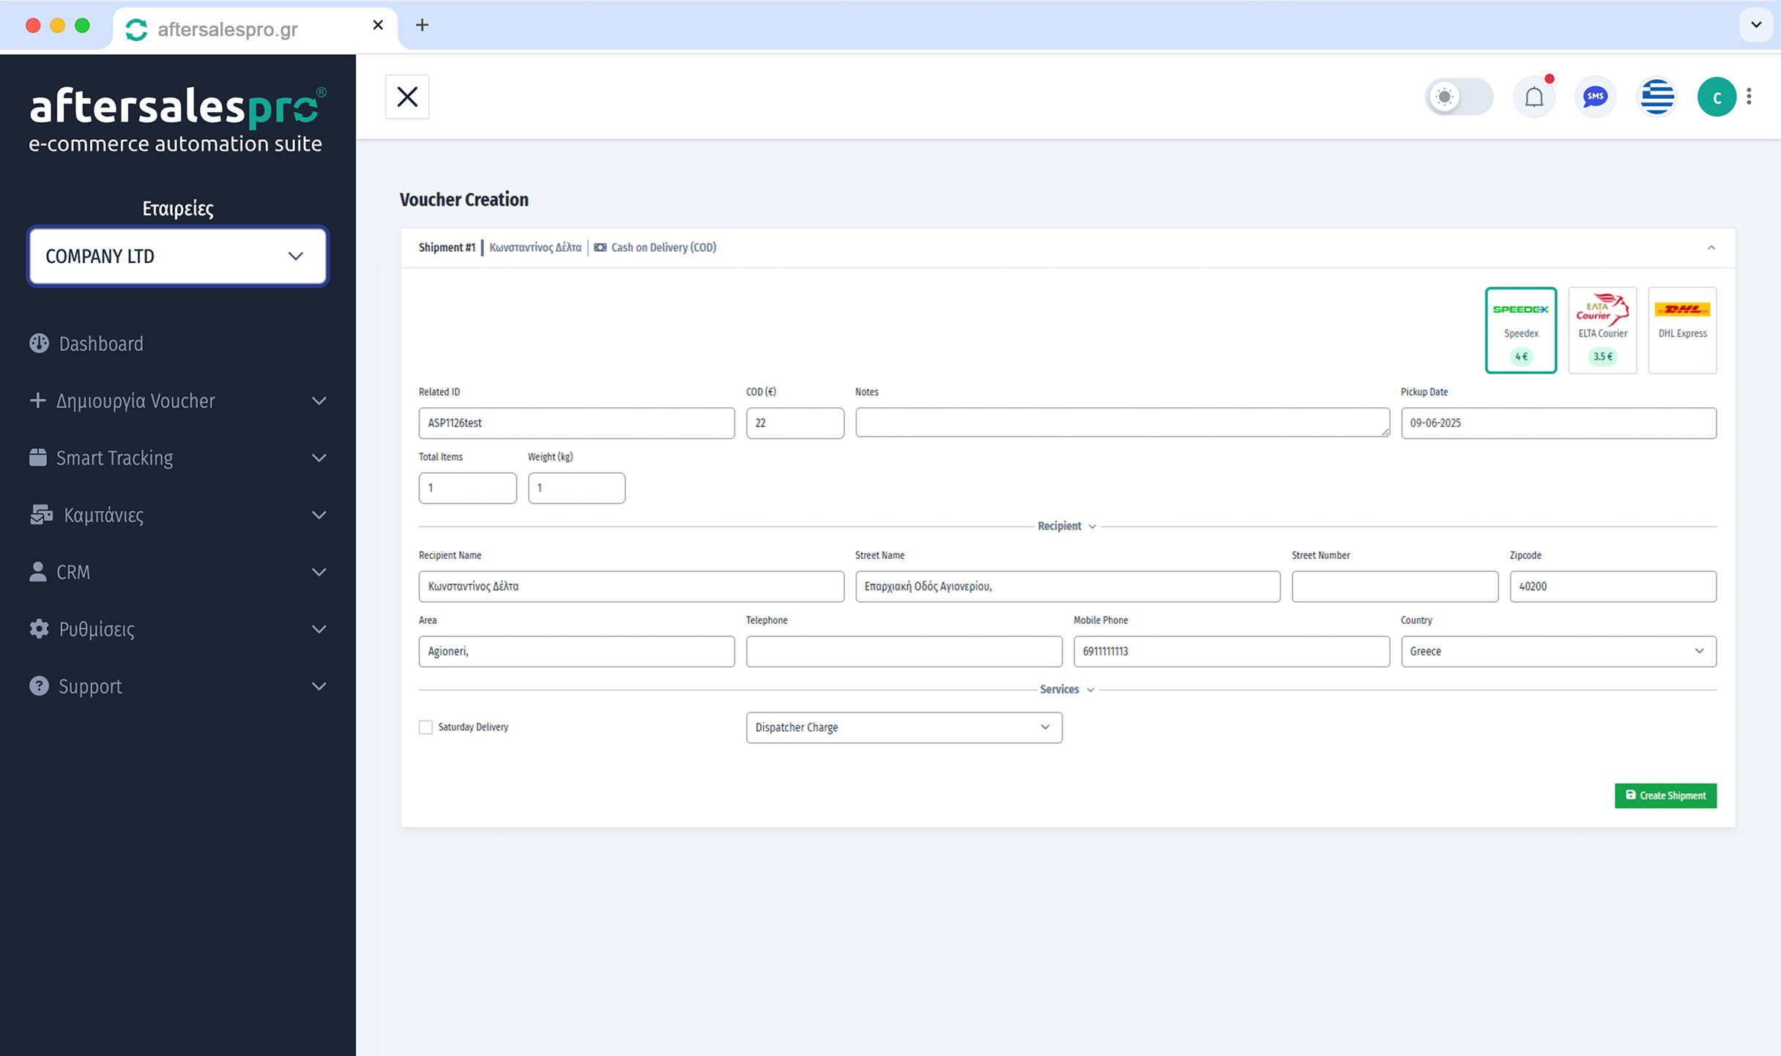Click the Ρυθμίσεις gear icon
Image resolution: width=1781 pixels, height=1056 pixels.
tap(39, 629)
